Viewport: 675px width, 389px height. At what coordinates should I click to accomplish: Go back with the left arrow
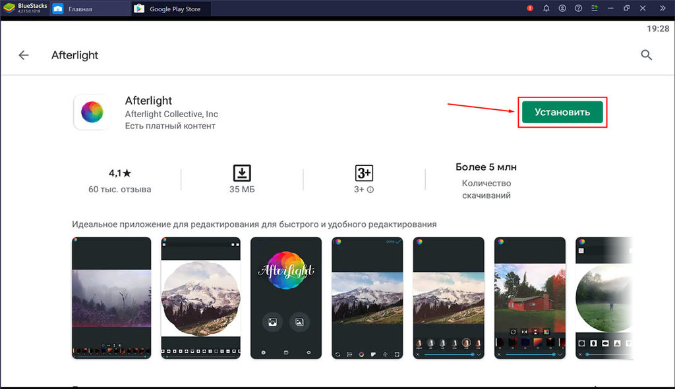click(x=24, y=55)
